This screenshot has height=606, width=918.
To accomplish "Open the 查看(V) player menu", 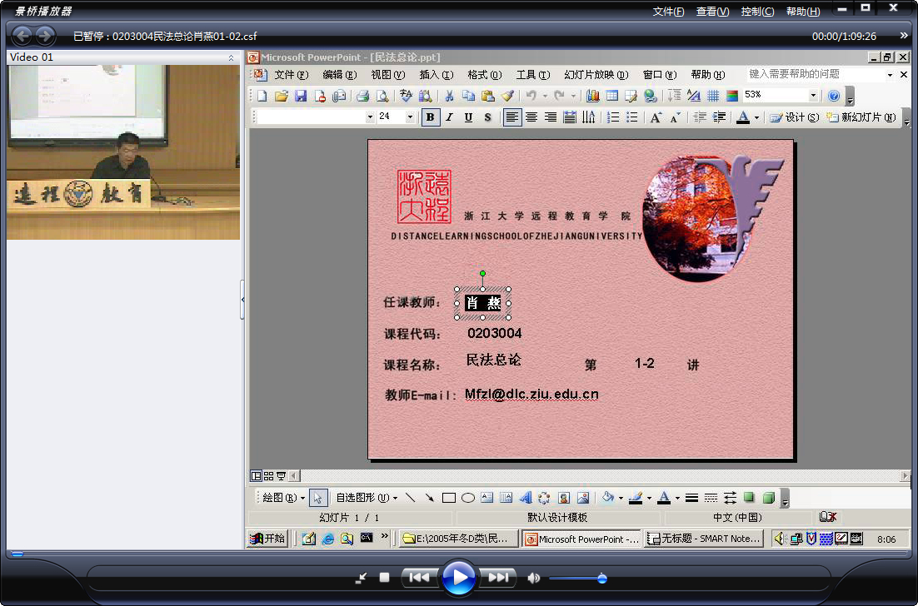I will [712, 11].
